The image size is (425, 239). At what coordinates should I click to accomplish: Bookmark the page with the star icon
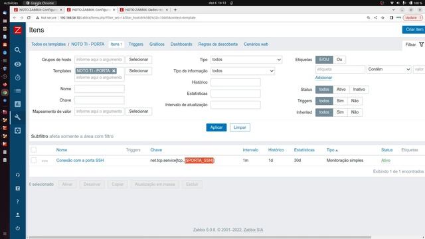[382, 18]
